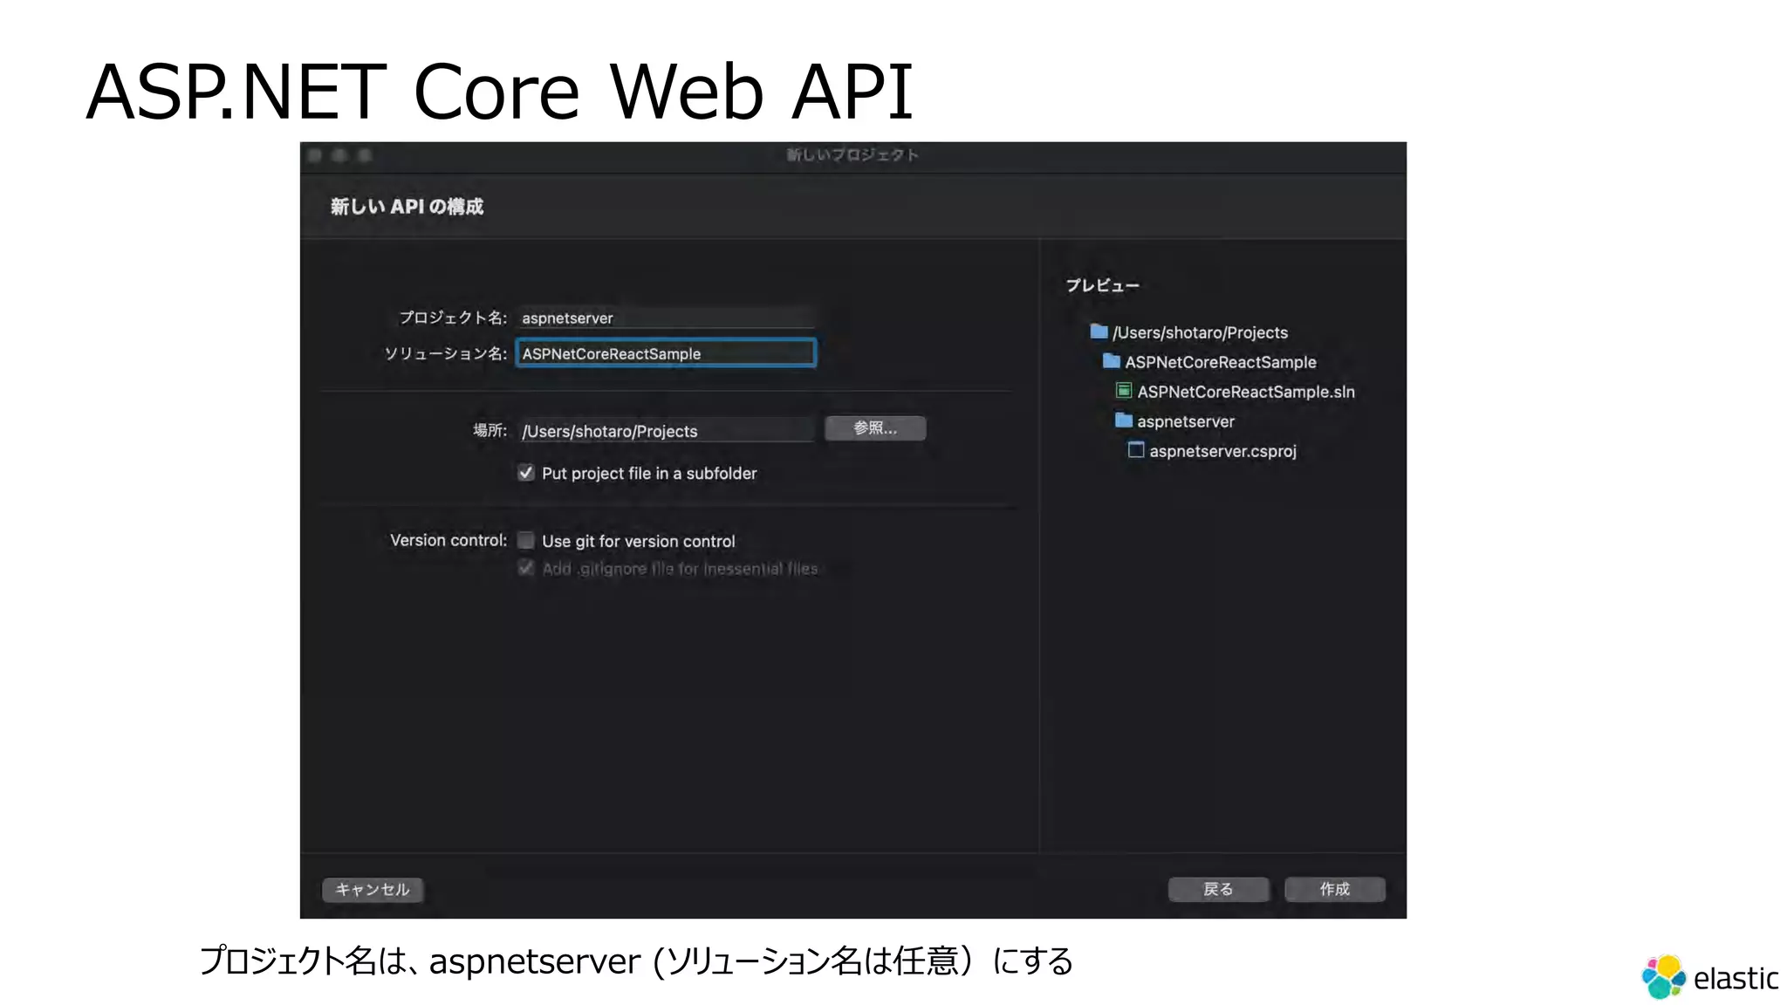Click /Users/shotaro/Projects text in preview tree
The width and height of the screenshot is (1787, 1005).
[x=1200, y=332]
